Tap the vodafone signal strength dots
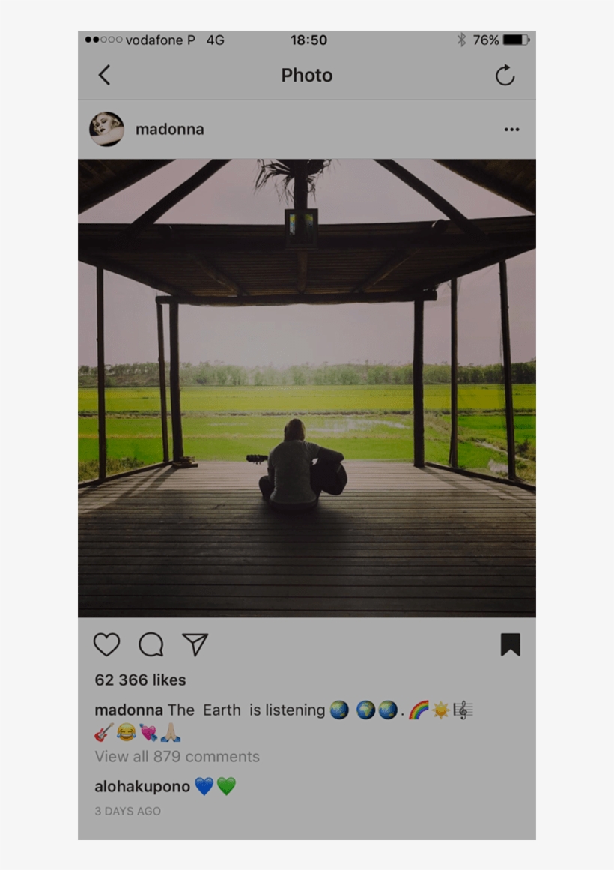Image resolution: width=614 pixels, height=870 pixels. [103, 40]
